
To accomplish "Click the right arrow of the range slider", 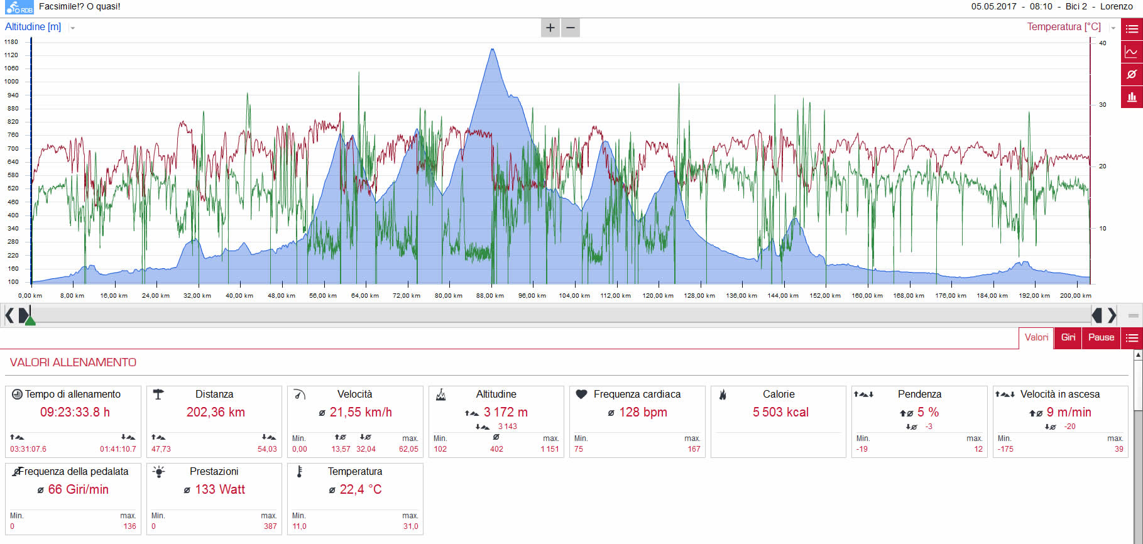I will pyautogui.click(x=1112, y=315).
